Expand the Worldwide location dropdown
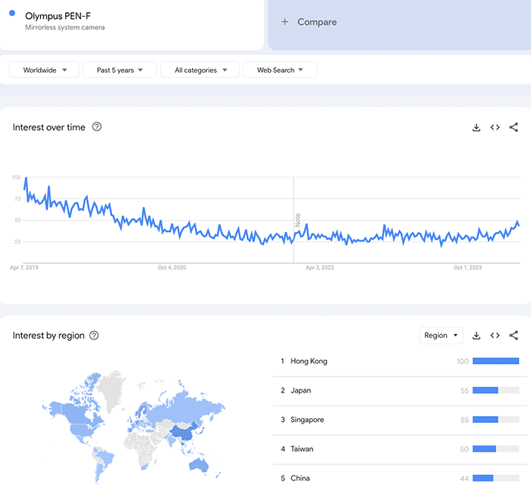 pos(45,70)
